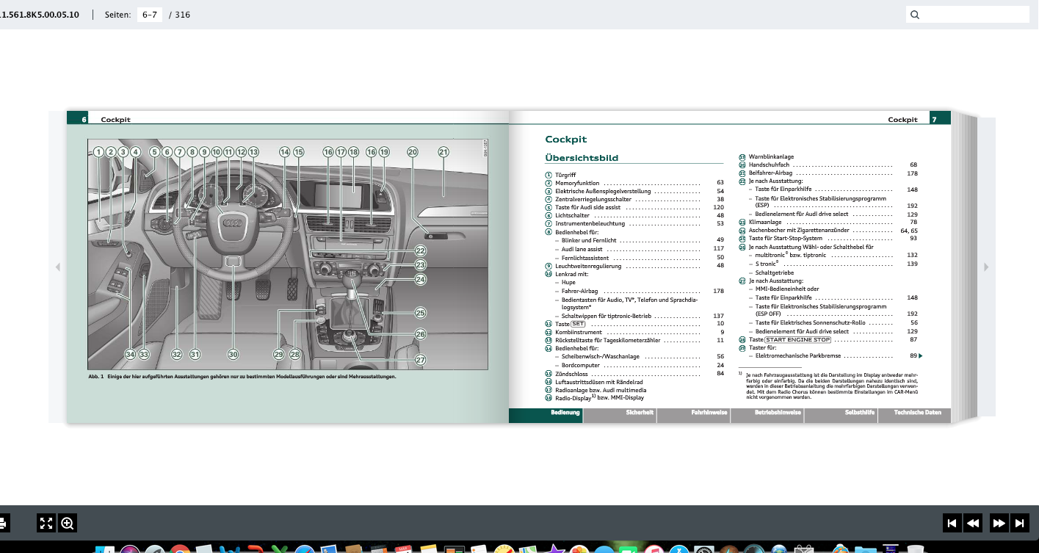This screenshot has height=553, width=1039.
Task: Click the search magnifier icon at top right
Action: pyautogui.click(x=914, y=15)
